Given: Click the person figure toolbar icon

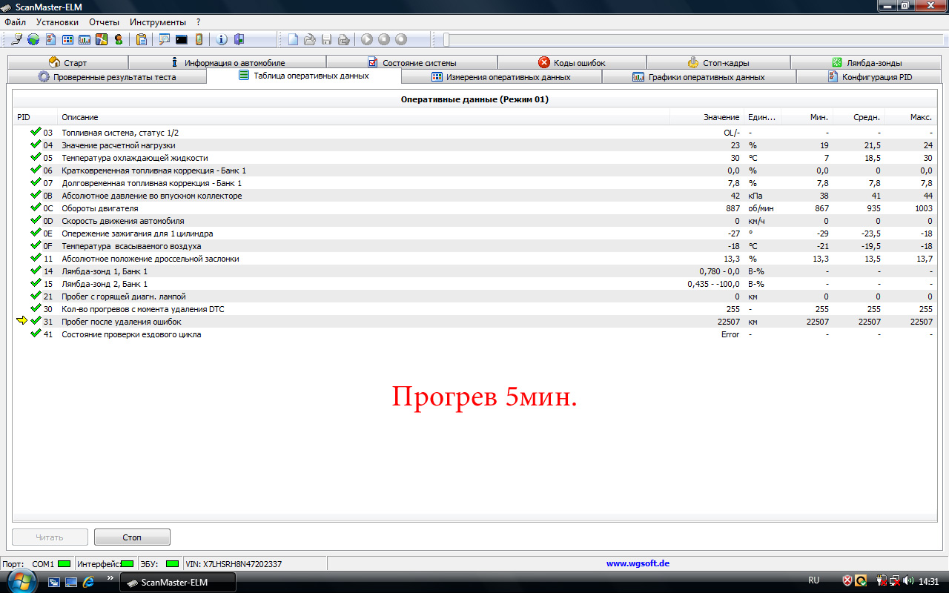Looking at the screenshot, I should 119,39.
